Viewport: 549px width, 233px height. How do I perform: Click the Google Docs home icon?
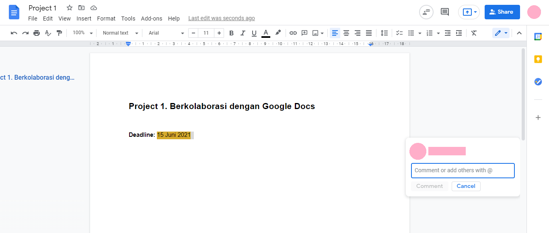(x=14, y=12)
